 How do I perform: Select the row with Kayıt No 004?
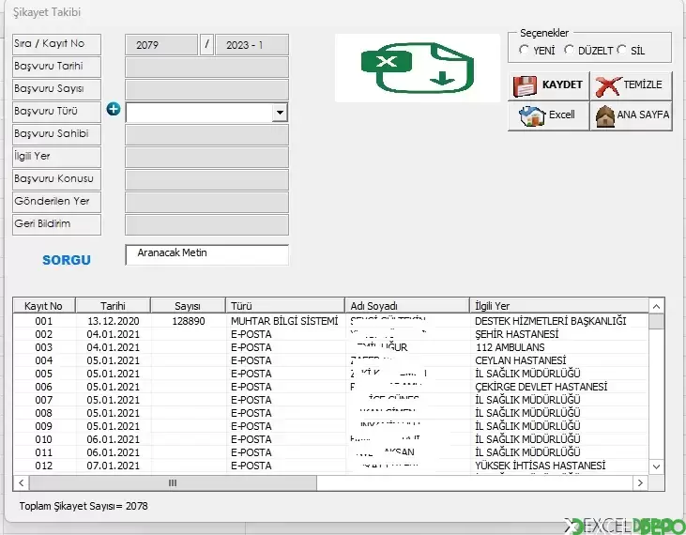pyautogui.click(x=330, y=360)
